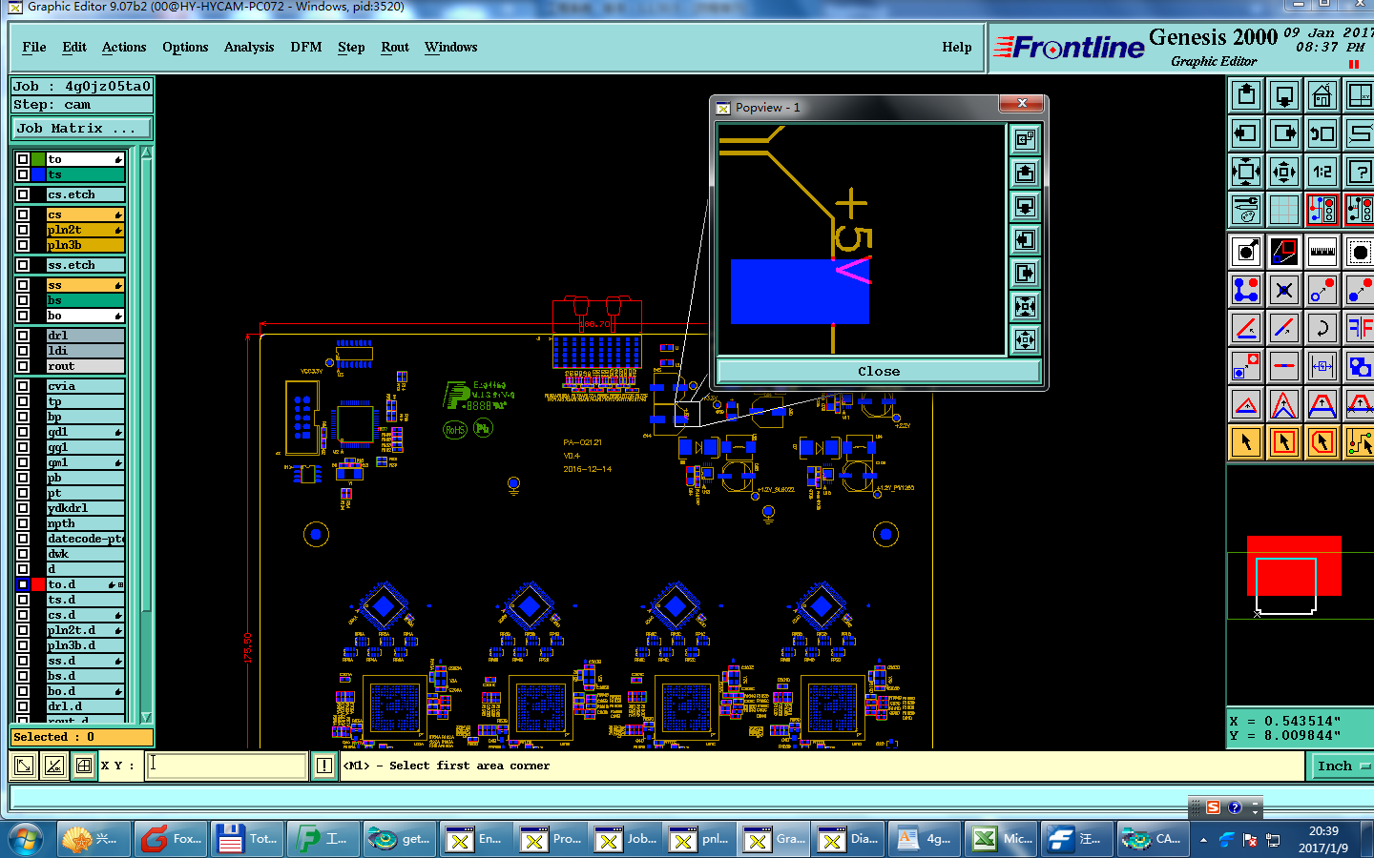Click the blue color swatch of layer ts
The height and width of the screenshot is (858, 1374).
click(x=38, y=174)
